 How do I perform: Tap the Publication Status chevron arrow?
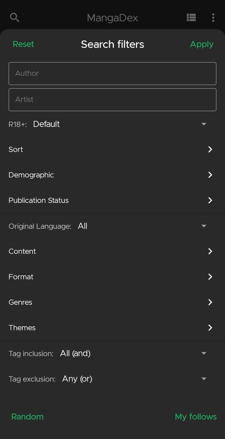tap(210, 200)
